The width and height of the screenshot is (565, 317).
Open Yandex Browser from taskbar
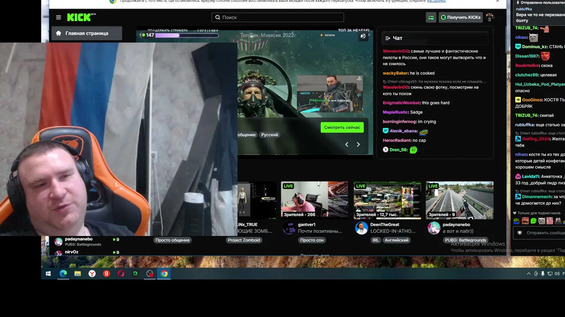(x=92, y=273)
